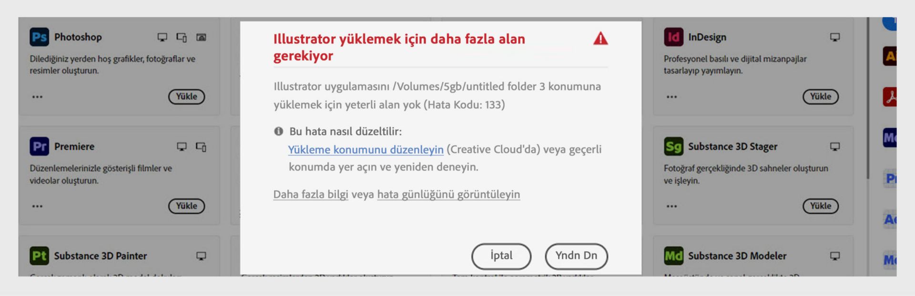
Task: Click the Premiere Pr app icon
Action: [x=39, y=146]
